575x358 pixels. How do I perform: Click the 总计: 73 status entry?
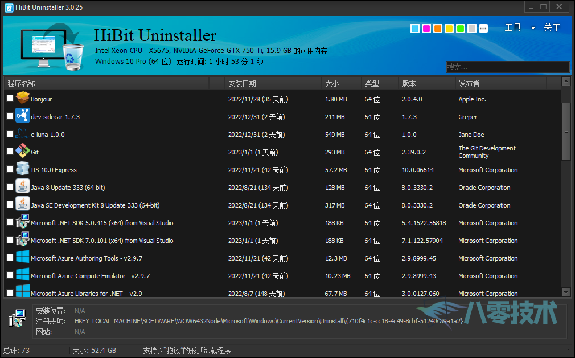(x=17, y=350)
